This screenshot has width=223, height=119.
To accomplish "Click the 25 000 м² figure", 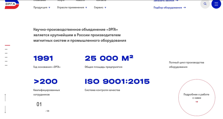I will [x=109, y=58].
